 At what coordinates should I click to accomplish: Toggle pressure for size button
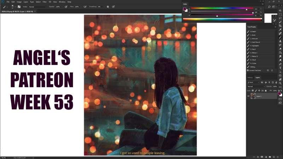pos(113,7)
